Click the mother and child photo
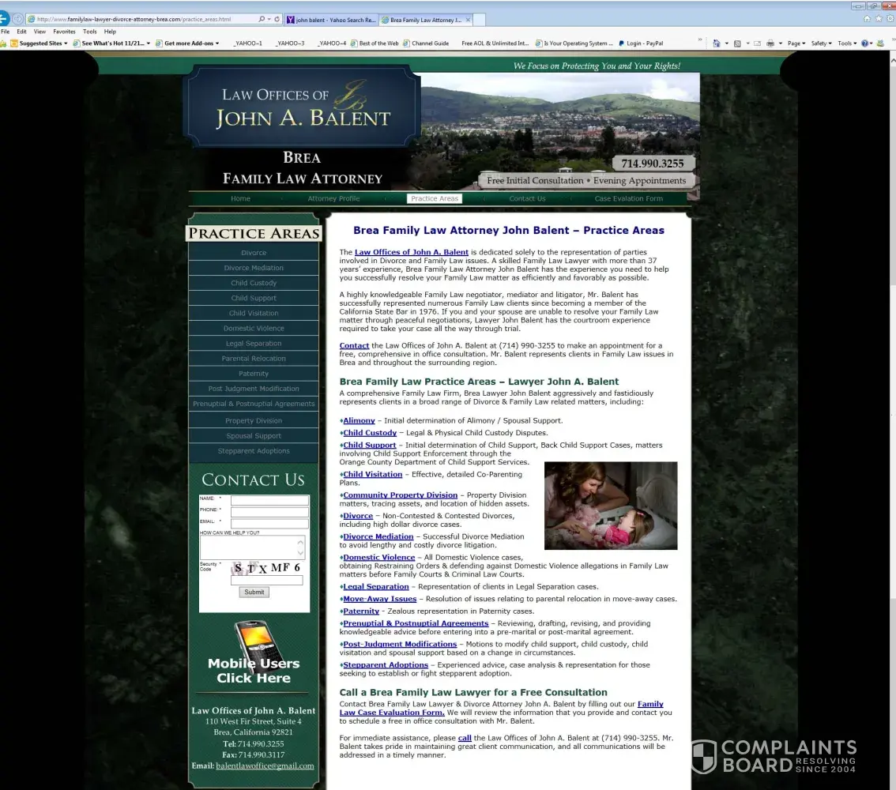The height and width of the screenshot is (790, 896). click(x=610, y=506)
